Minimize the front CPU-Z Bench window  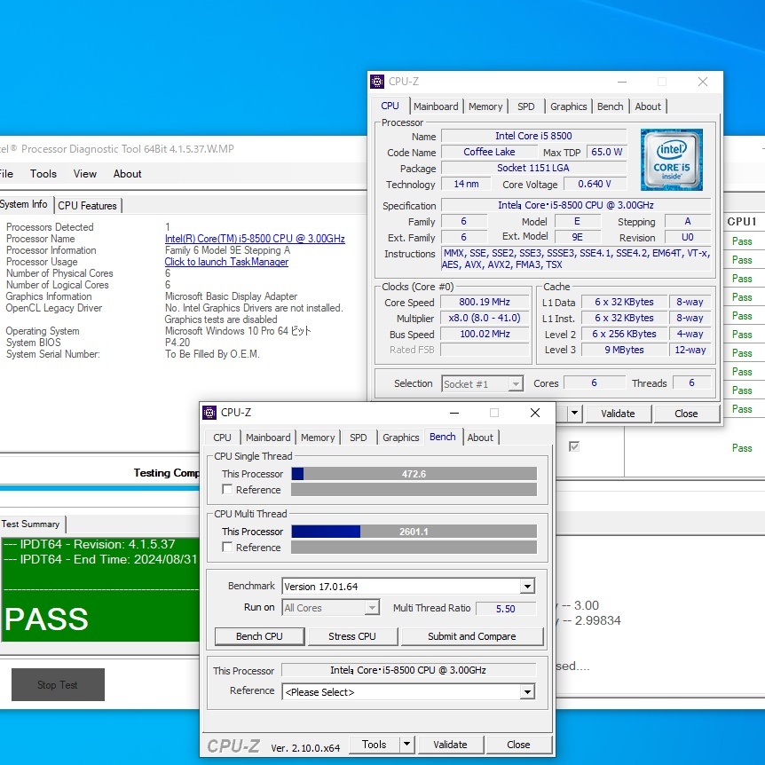click(x=454, y=413)
